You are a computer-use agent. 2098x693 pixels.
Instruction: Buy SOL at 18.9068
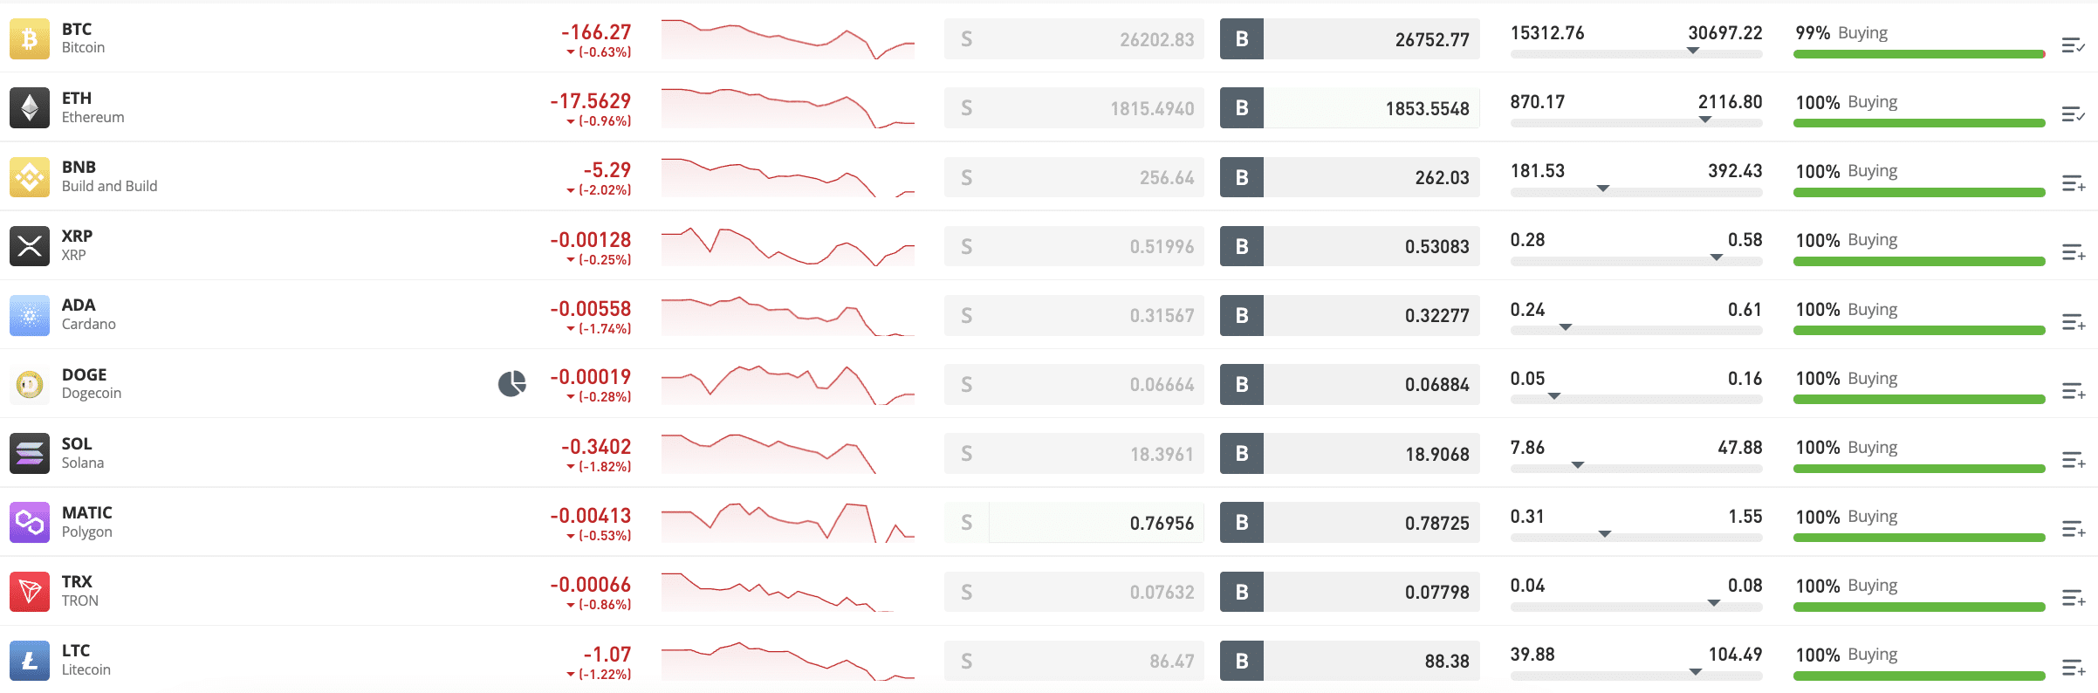click(x=1350, y=453)
